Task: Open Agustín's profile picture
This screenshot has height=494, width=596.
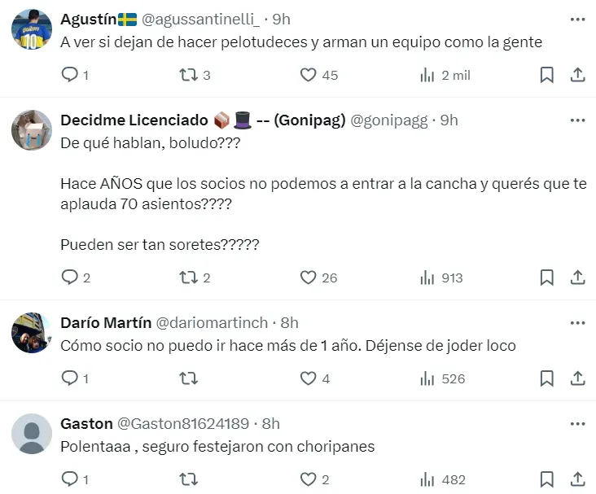Action: point(32,30)
